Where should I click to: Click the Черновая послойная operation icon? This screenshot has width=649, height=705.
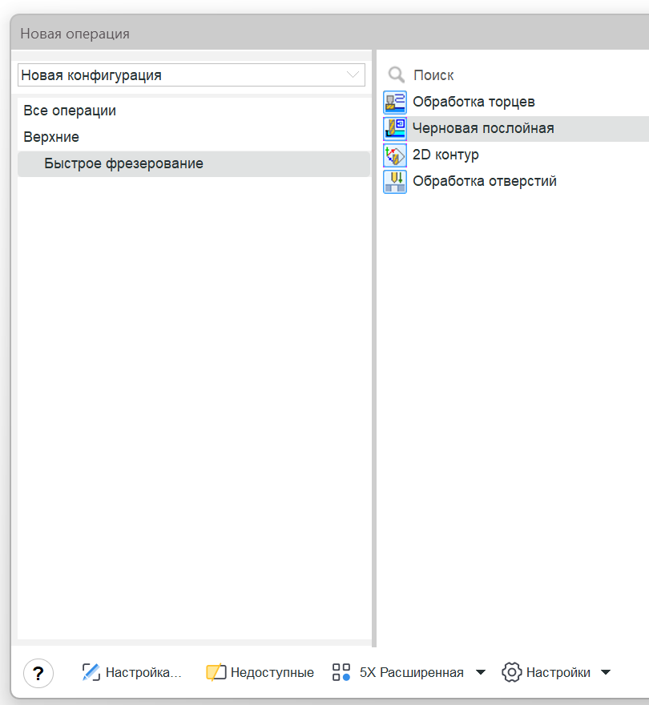tap(395, 129)
